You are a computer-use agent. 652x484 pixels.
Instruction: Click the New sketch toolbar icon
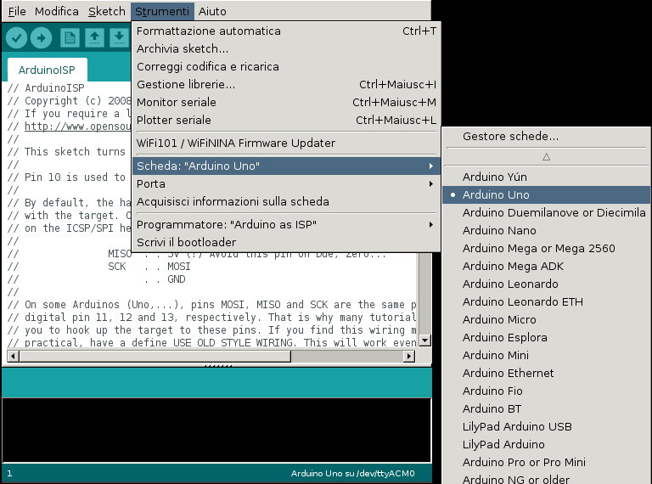click(70, 38)
